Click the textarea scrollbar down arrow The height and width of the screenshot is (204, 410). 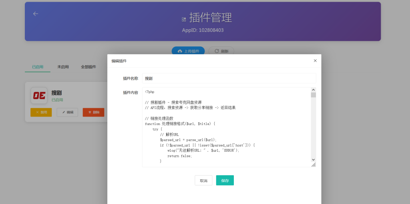point(313,160)
